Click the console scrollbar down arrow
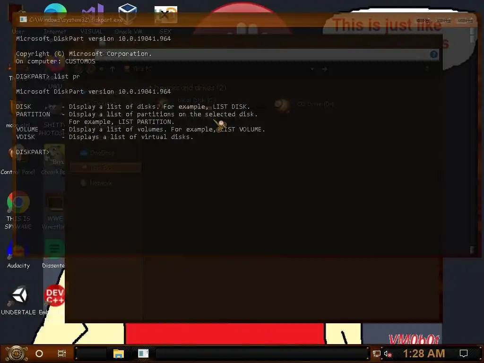Screen dimensions: 484x363 point(472,250)
